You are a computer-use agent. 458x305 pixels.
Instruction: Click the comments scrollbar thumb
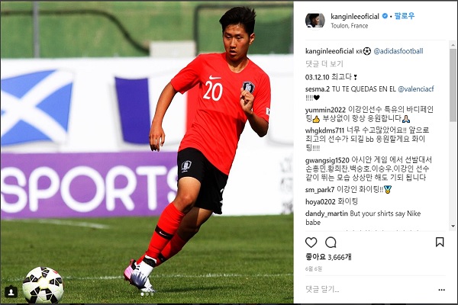[453, 85]
